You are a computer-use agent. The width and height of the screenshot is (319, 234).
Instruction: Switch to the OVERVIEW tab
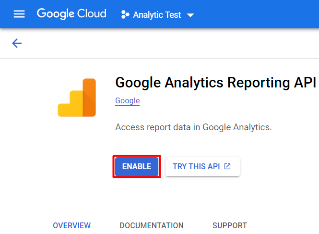tap(71, 225)
